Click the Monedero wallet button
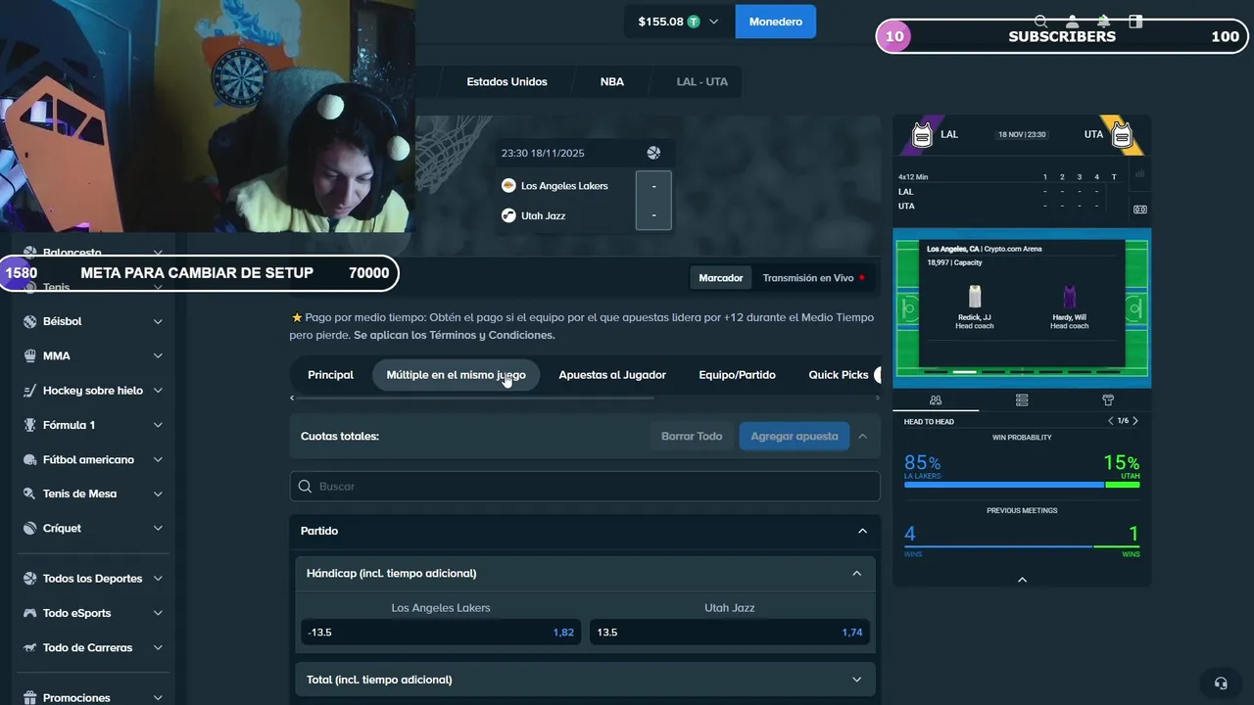Viewport: 1254px width, 705px height. [x=775, y=22]
